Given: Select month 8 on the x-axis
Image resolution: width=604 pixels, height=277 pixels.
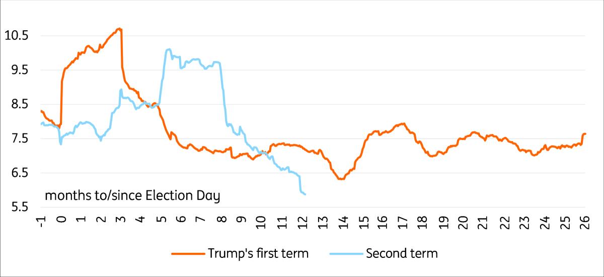Looking at the screenshot, I should point(221,220).
